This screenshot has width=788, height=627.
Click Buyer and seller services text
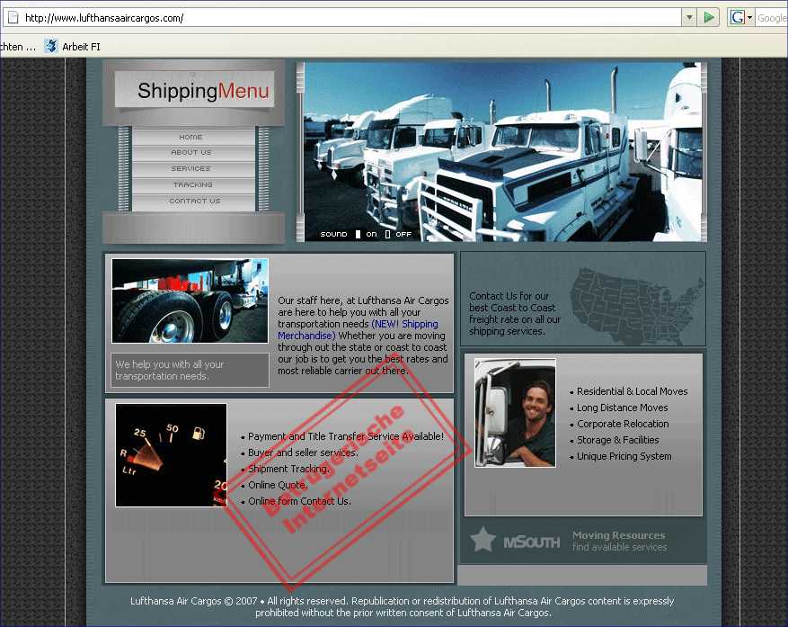click(303, 452)
